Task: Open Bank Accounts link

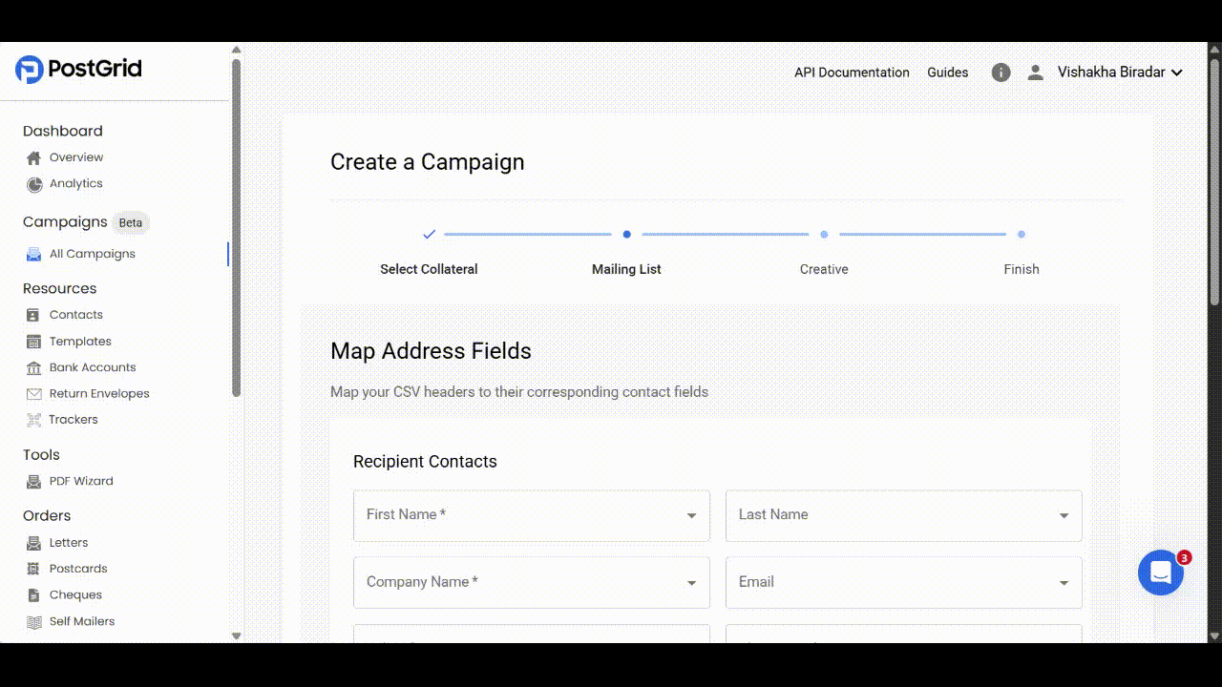Action: coord(93,367)
